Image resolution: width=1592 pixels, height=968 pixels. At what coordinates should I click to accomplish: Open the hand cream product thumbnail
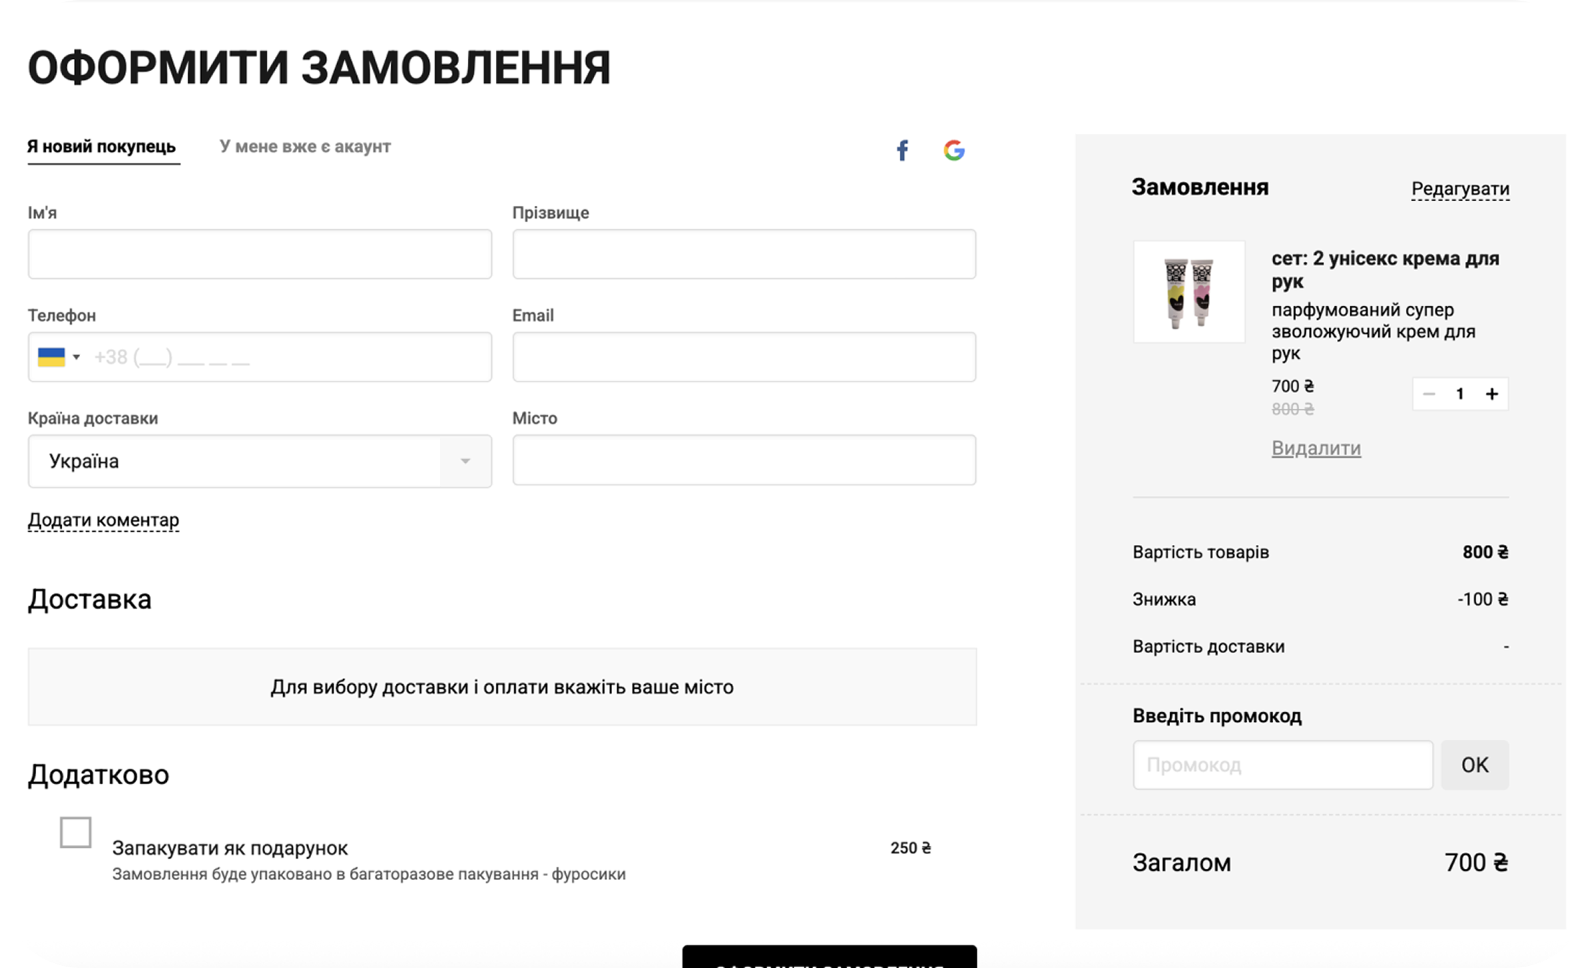(x=1189, y=292)
